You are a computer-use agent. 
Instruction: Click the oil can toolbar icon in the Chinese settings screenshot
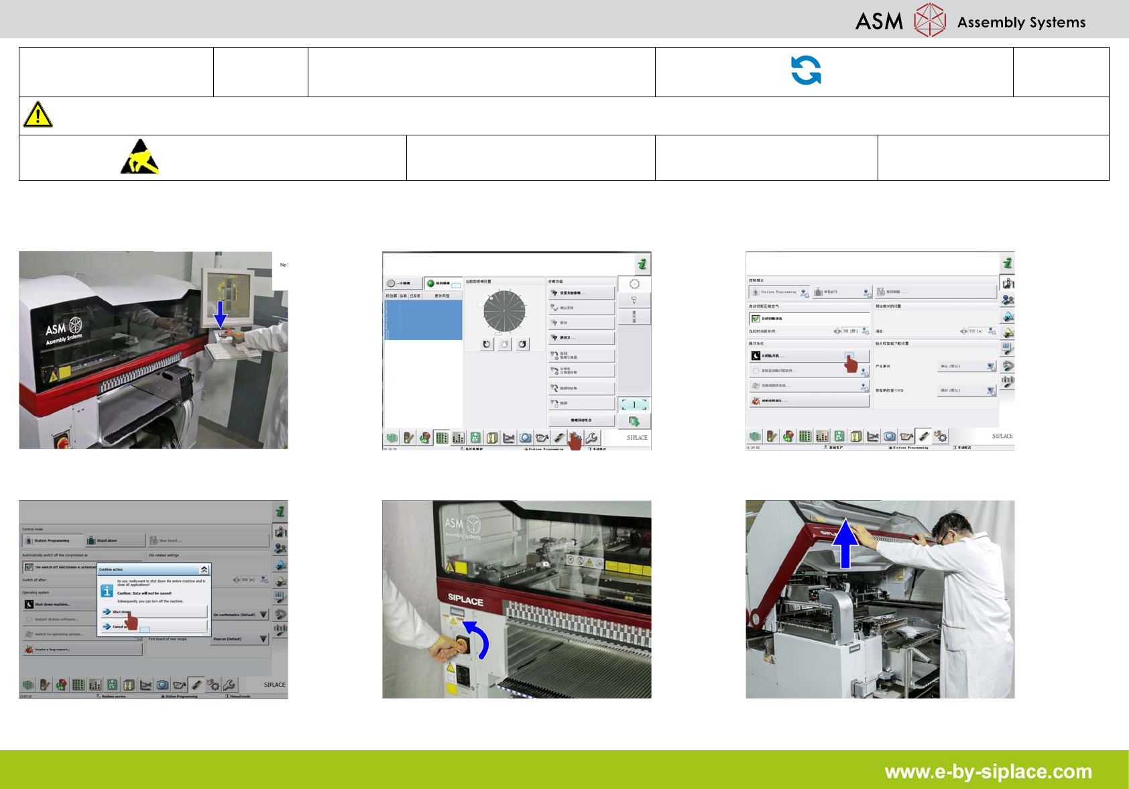pos(906,436)
